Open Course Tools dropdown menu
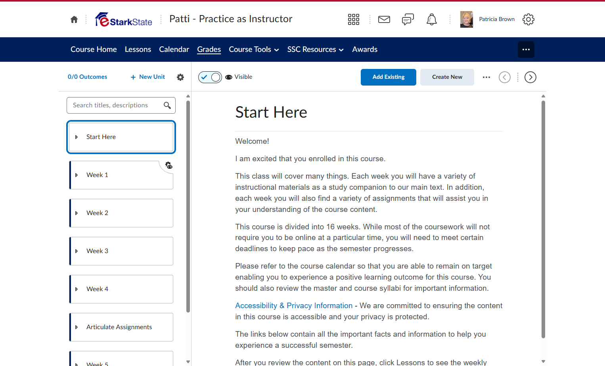The width and height of the screenshot is (605, 366). (254, 50)
